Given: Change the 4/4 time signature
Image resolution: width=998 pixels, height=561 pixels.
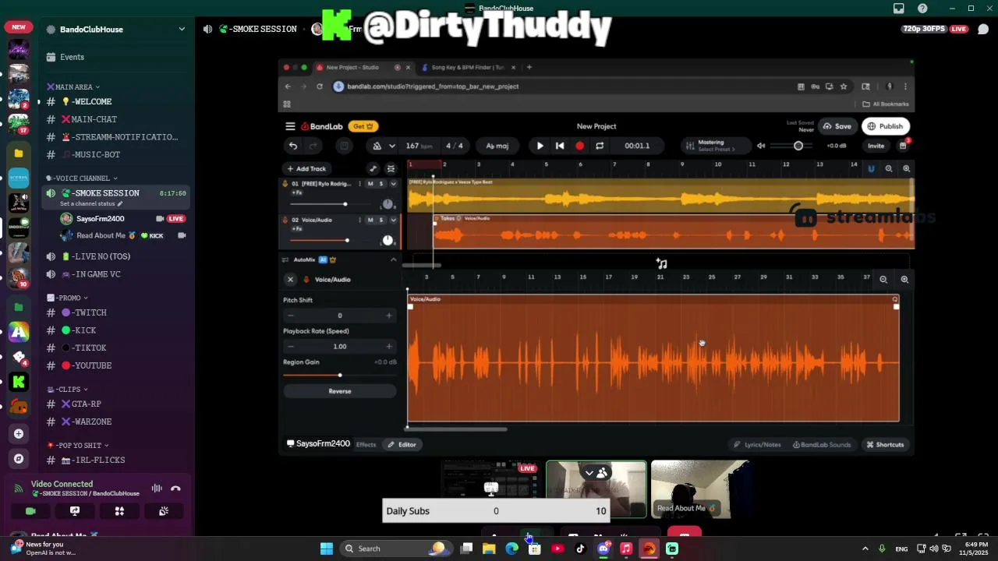Looking at the screenshot, I should pos(455,146).
